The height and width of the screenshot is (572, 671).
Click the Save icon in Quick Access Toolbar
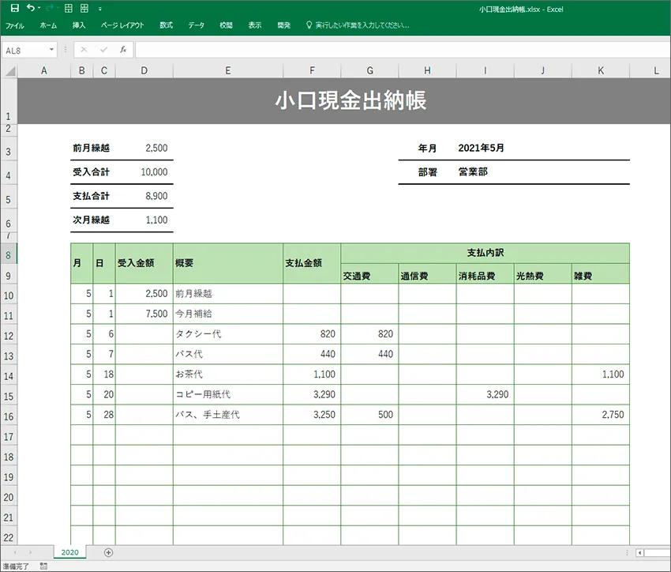[15, 8]
